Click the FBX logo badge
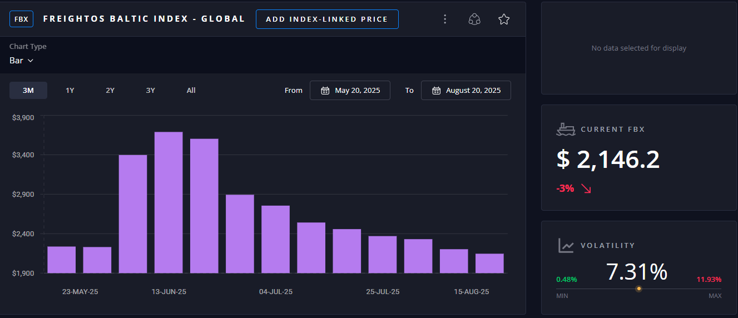This screenshot has height=318, width=738. coord(21,19)
